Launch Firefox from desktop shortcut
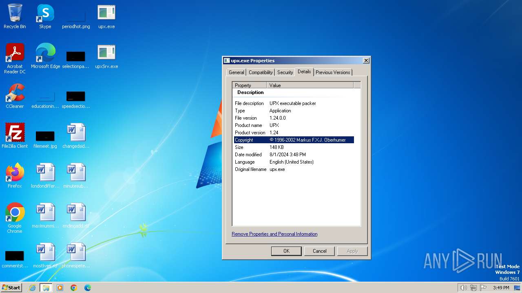Image resolution: width=522 pixels, height=293 pixels. click(x=15, y=176)
